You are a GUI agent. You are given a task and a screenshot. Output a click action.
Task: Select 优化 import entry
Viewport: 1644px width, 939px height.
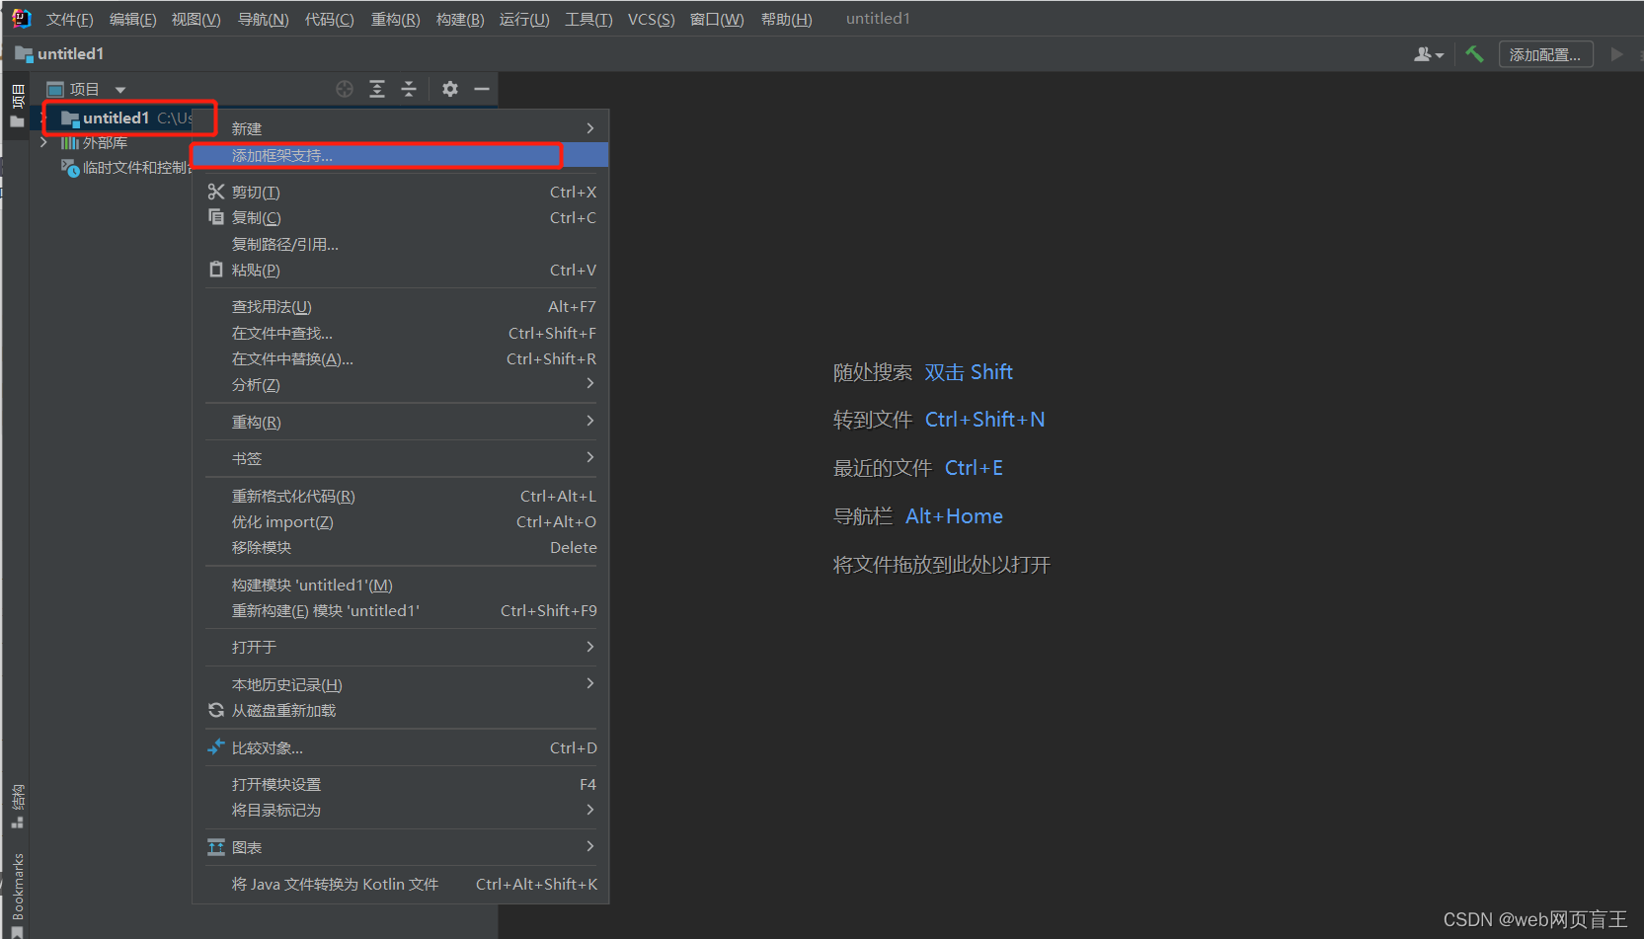400,521
